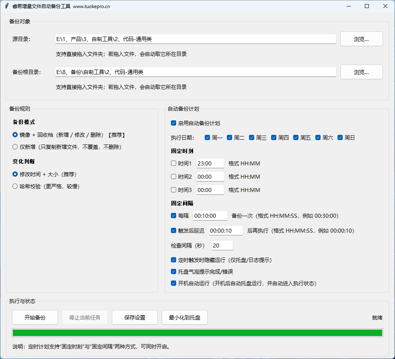Toggle the 触发后延迟 checkbox
Image resolution: width=395 pixels, height=359 pixels.
174,231
